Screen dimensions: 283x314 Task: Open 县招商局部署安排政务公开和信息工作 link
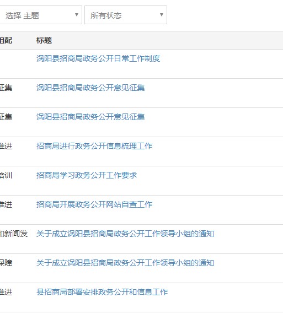coord(102,292)
